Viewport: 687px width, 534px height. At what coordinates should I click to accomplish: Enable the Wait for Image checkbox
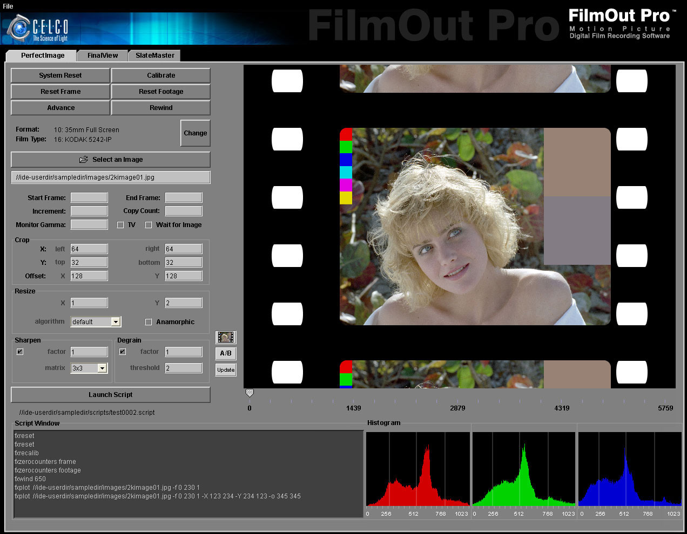[149, 225]
